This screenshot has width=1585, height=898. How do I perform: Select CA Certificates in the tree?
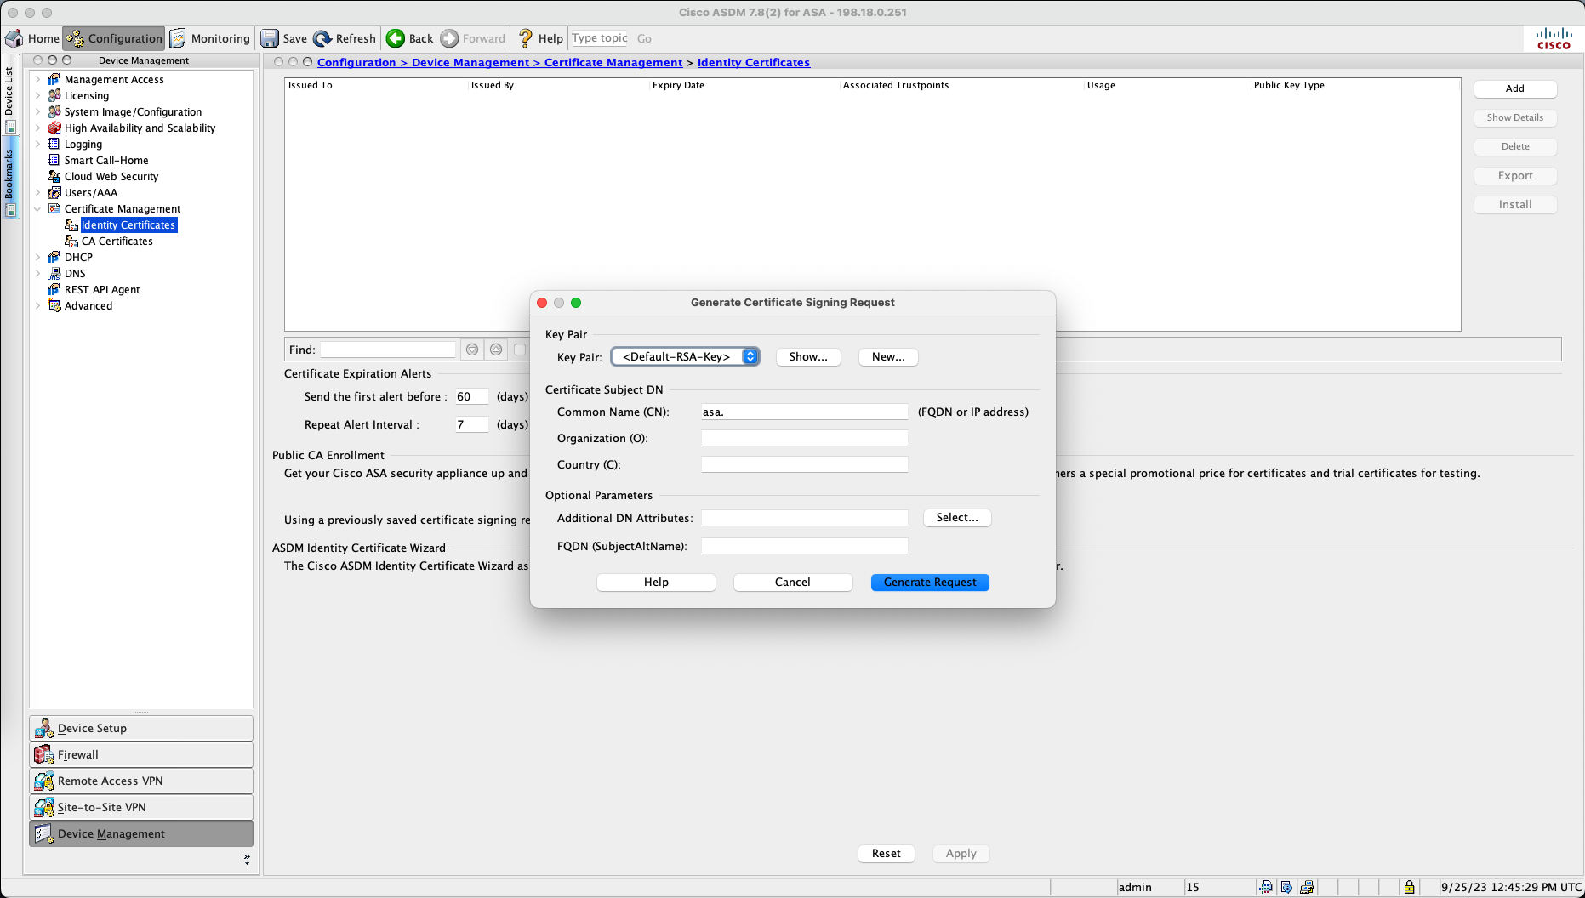point(117,242)
